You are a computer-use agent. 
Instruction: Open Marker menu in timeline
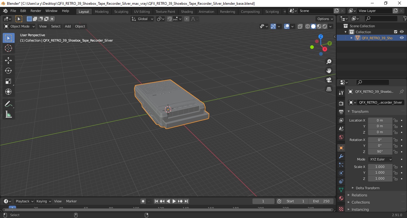71,201
